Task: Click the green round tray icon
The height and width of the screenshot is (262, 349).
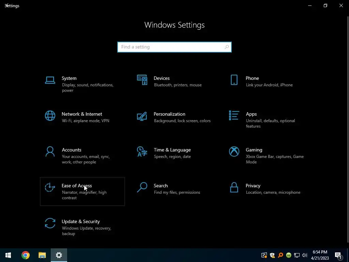Action: coord(289,255)
